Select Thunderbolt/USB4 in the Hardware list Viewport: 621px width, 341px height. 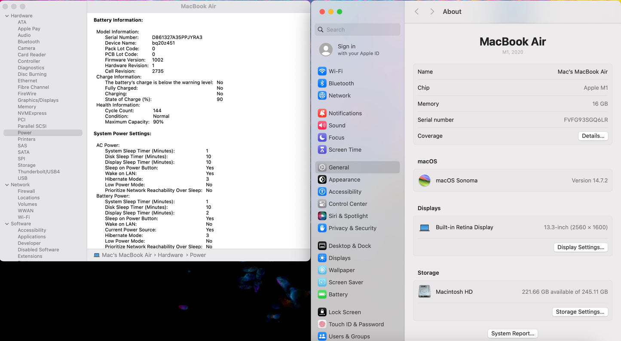39,172
